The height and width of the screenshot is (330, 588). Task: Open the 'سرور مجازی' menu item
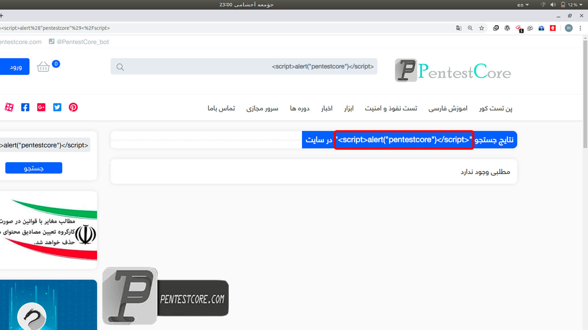pyautogui.click(x=262, y=108)
